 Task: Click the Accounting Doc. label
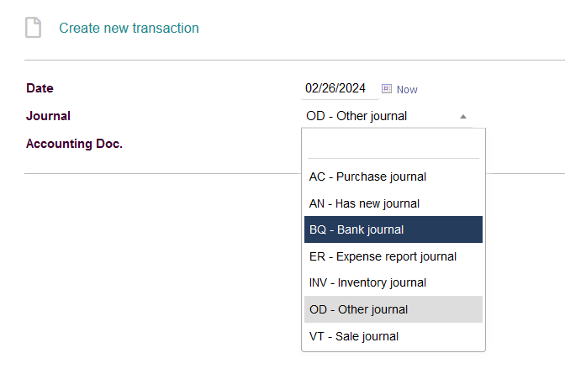[74, 144]
